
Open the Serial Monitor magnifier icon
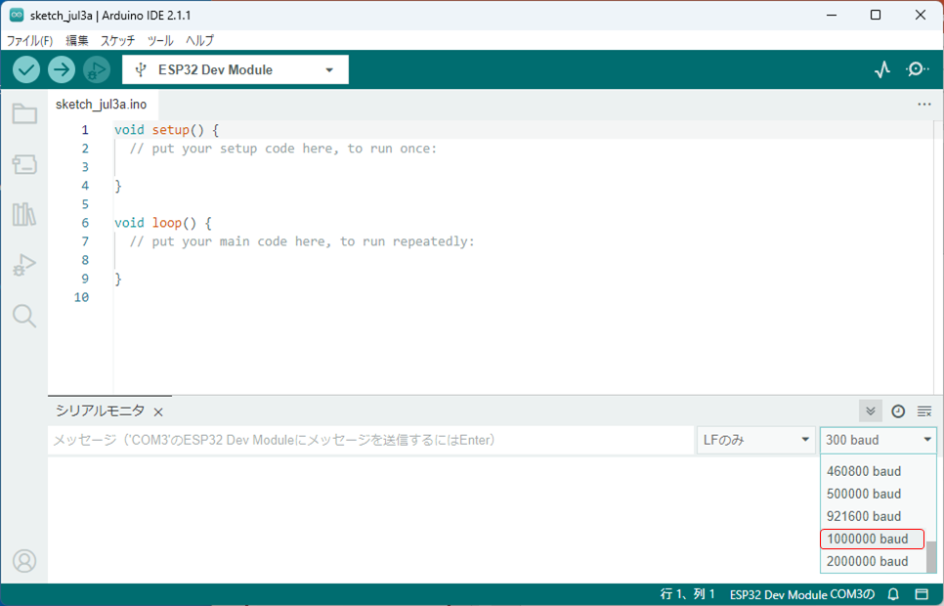pos(917,69)
